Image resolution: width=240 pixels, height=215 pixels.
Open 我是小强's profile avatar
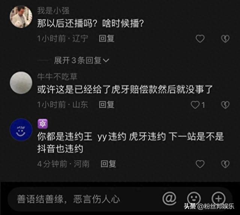(21, 17)
